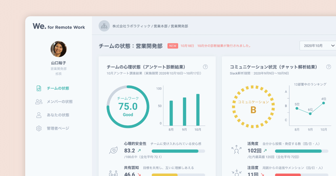The image size is (336, 176).
Task: Open チームの状態 sidebar document icon
Action: tap(39, 88)
